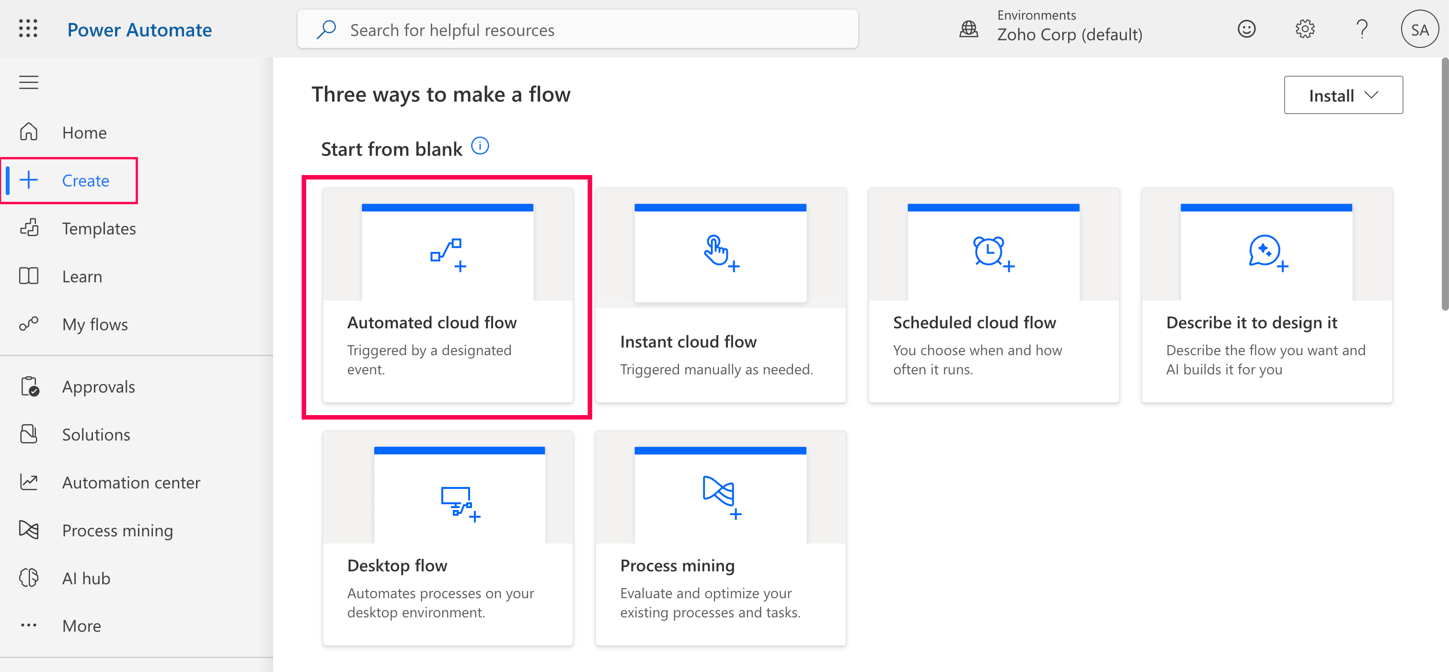Screen dimensions: 1449x672
Task: Select the Automation center icon
Action: tap(29, 482)
